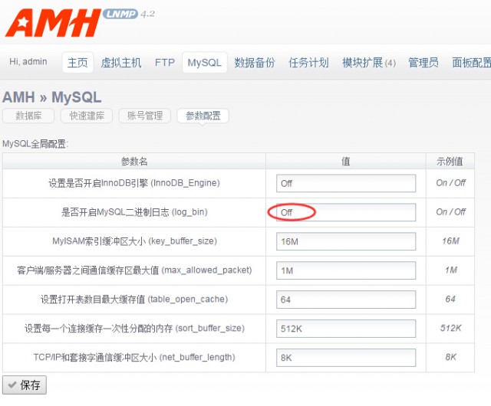Click the 1M example value
This screenshot has width=491, height=406.
(451, 270)
